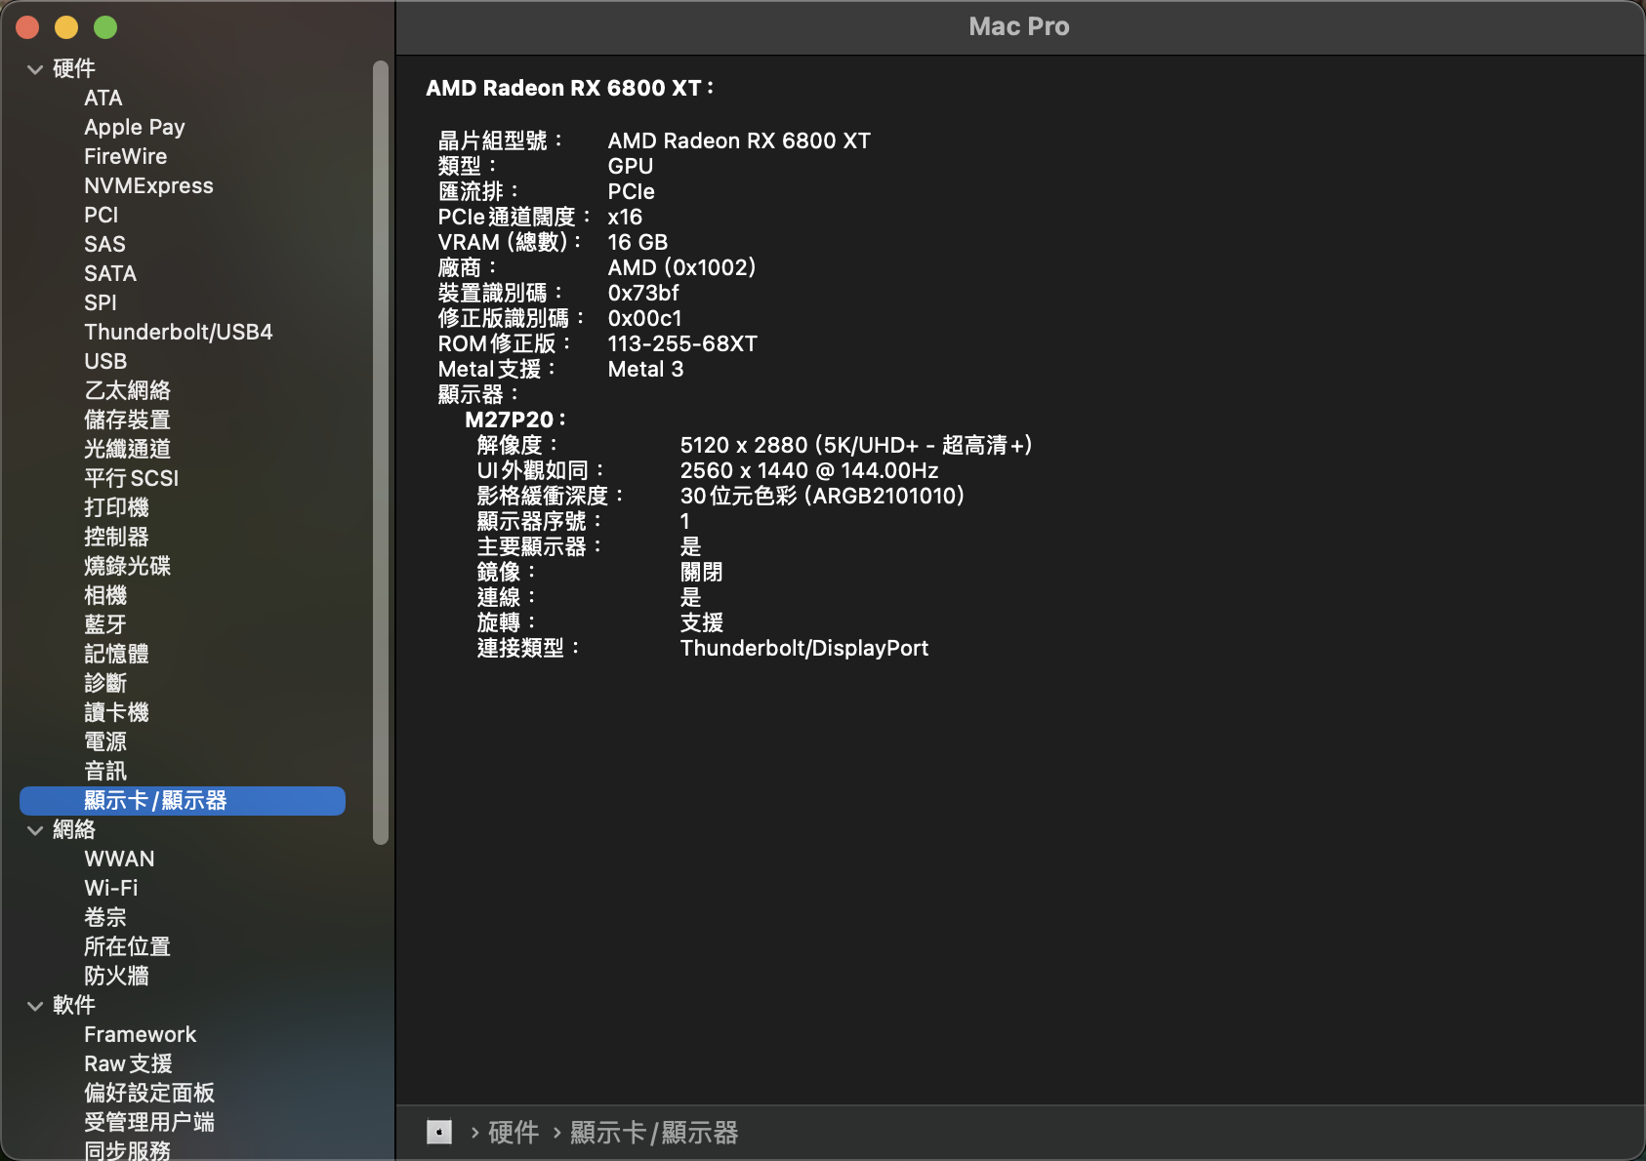The image size is (1646, 1161).
Task: Click the 2560 x 1440 @ 144.00Hz value
Action: [809, 471]
